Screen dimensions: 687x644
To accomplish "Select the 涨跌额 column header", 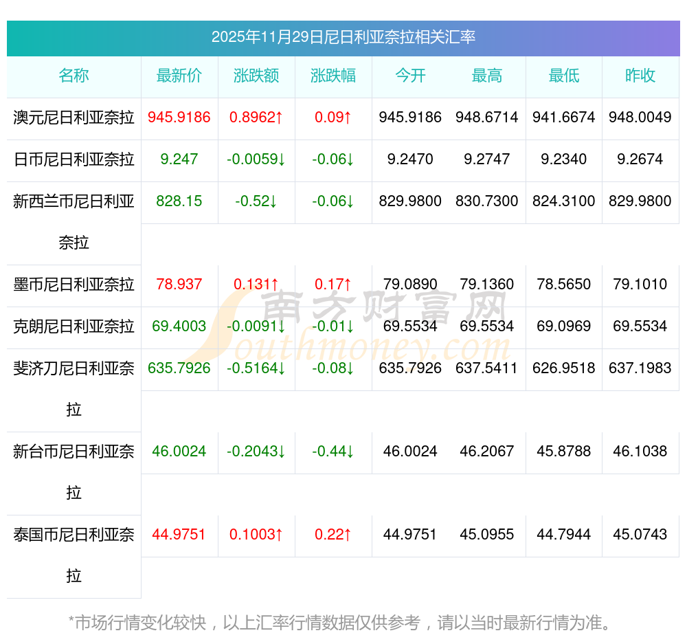I will 256,76.
